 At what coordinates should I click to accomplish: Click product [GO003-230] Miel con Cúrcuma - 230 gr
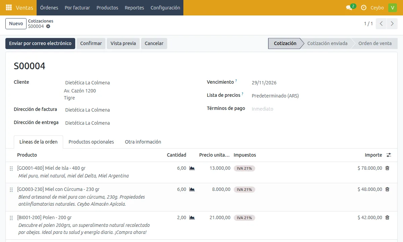(x=58, y=189)
